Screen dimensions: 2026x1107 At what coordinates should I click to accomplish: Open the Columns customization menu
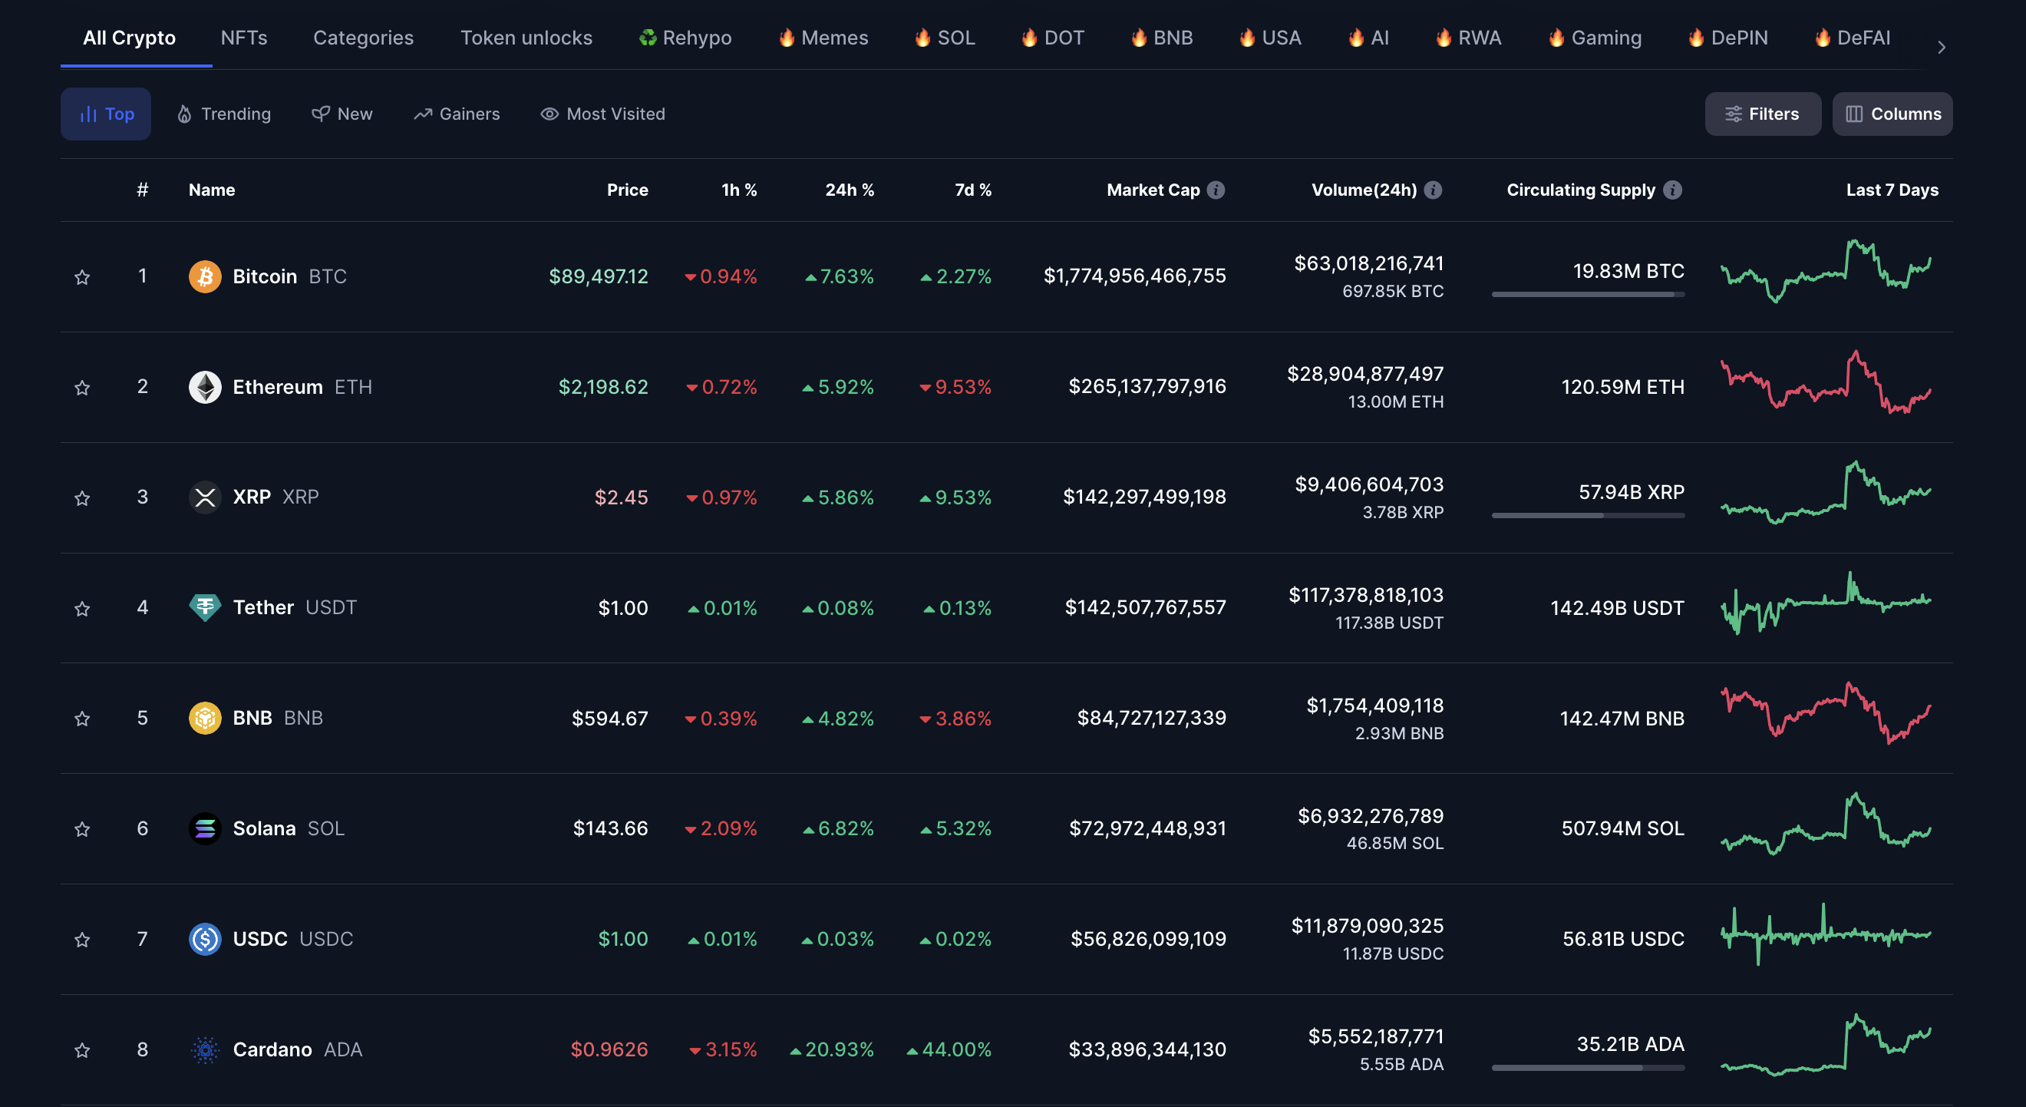tap(1892, 114)
